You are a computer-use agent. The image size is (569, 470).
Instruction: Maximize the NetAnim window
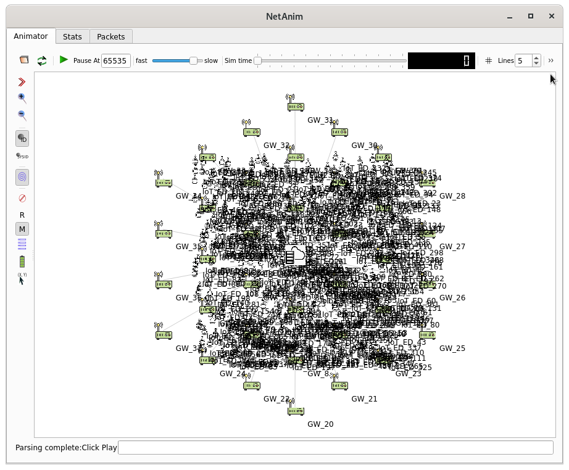531,16
